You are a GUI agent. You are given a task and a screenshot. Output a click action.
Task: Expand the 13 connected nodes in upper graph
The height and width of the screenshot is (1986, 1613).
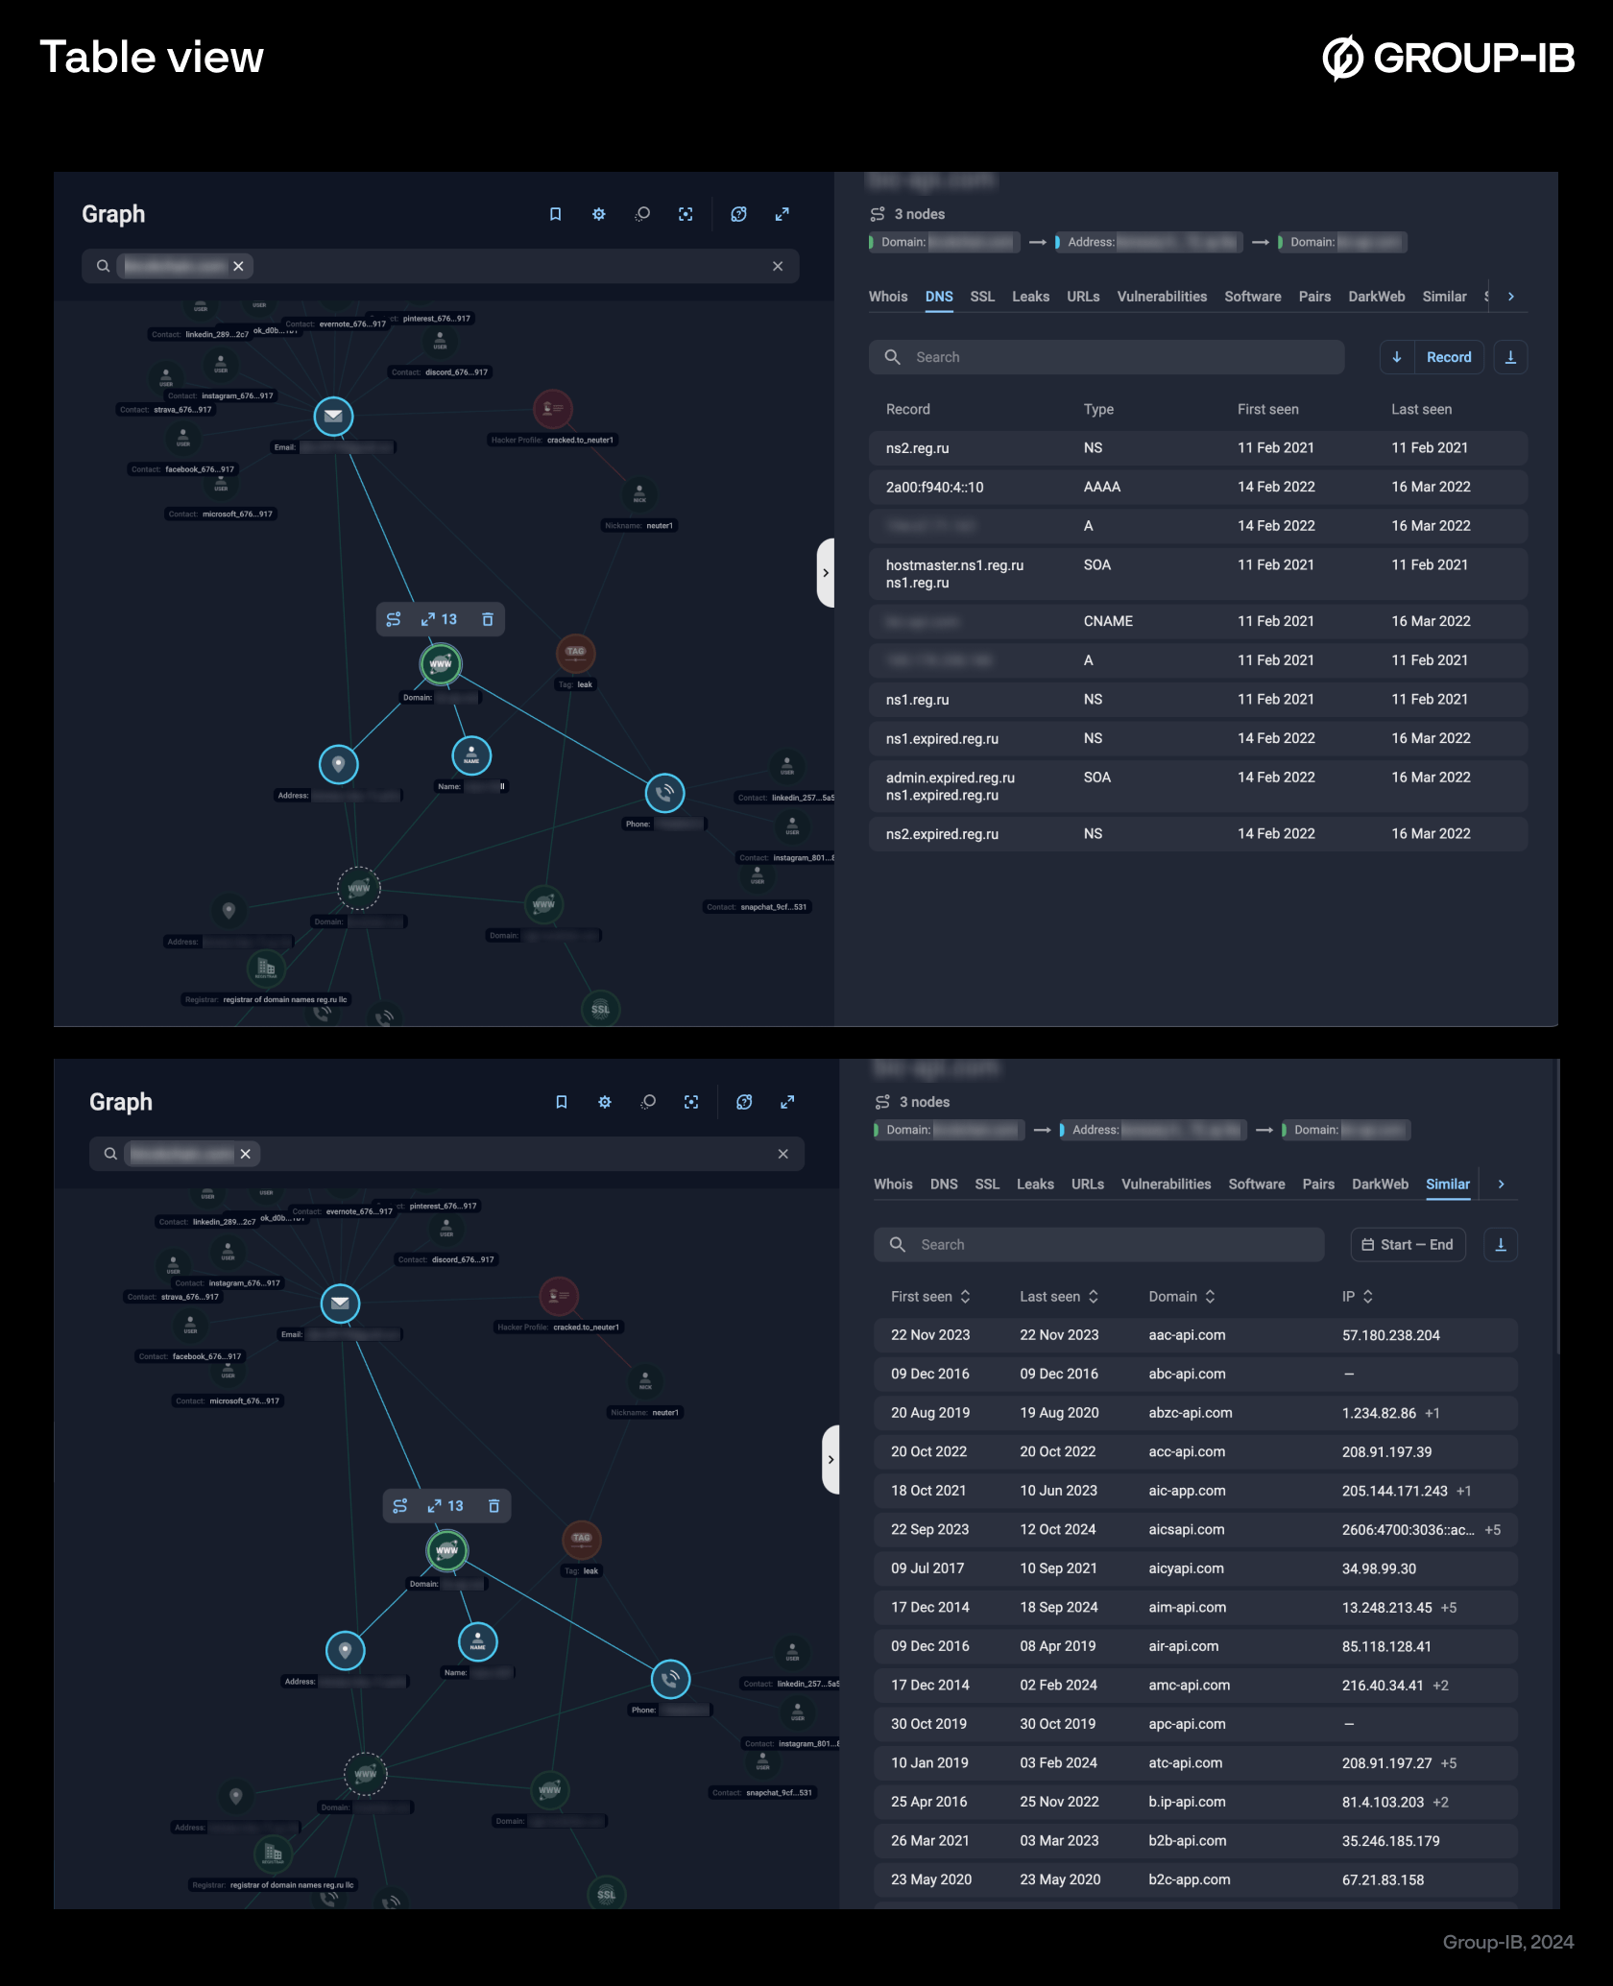tap(440, 619)
